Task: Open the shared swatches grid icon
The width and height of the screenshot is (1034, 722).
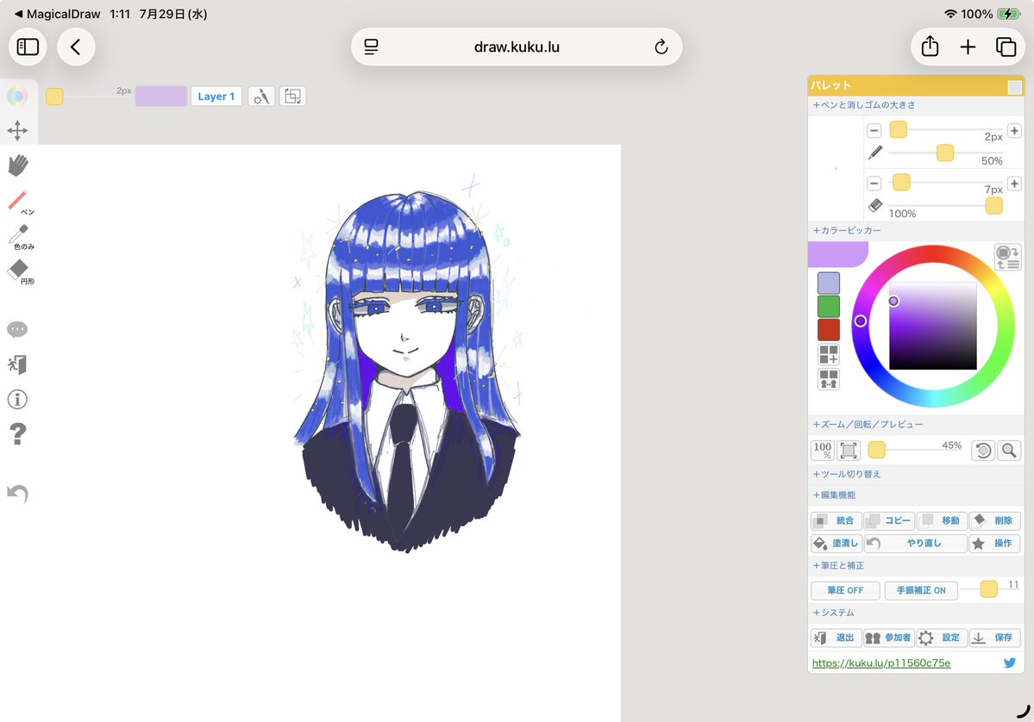Action: point(829,379)
